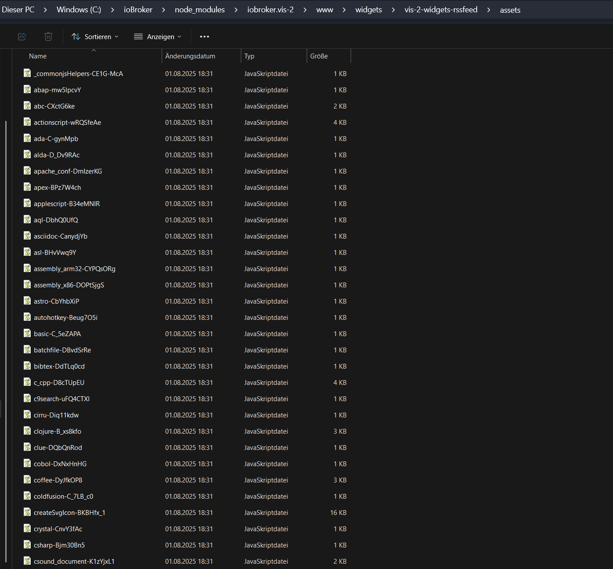Navigate to the Windows (C:) breadcrumb
The width and height of the screenshot is (613, 569).
coord(79,10)
